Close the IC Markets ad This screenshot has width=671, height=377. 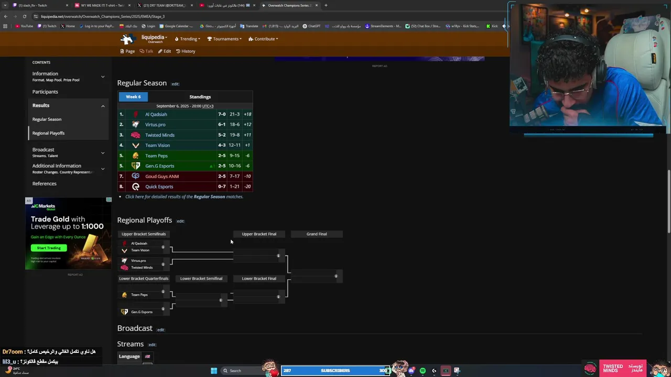point(109,200)
